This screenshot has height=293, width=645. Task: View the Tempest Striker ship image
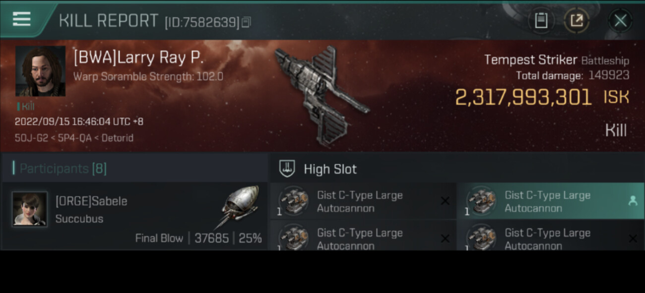pyautogui.click(x=322, y=96)
